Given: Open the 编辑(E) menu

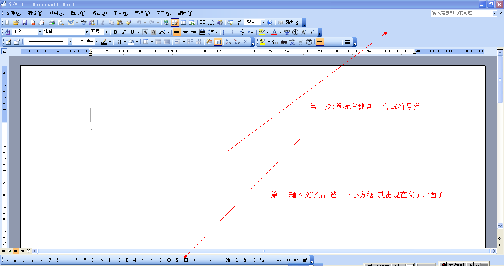Looking at the screenshot, I should tap(35, 13).
